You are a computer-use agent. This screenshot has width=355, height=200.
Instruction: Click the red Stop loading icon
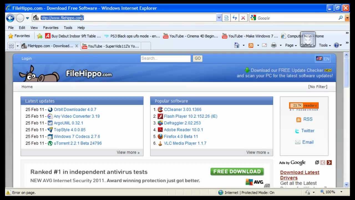[x=243, y=18]
